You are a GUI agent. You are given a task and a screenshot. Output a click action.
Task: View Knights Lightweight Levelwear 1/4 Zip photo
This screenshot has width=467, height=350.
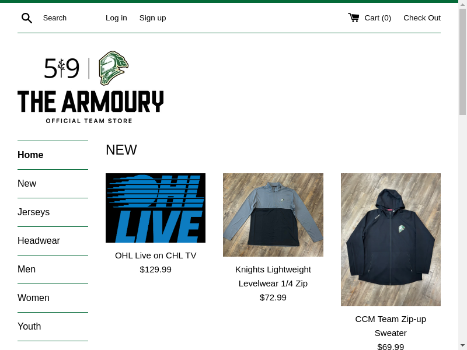273,215
